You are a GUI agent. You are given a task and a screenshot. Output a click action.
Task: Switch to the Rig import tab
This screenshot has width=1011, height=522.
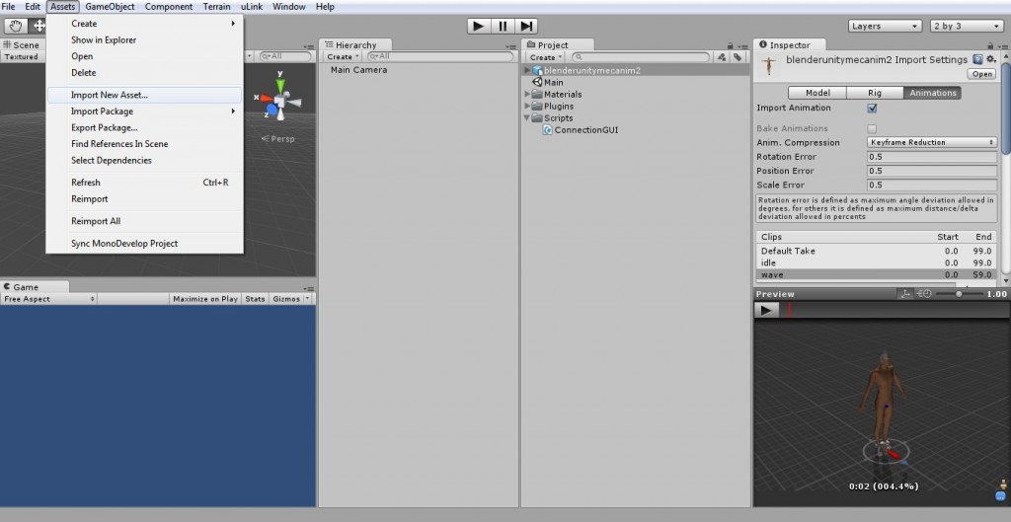click(x=875, y=93)
